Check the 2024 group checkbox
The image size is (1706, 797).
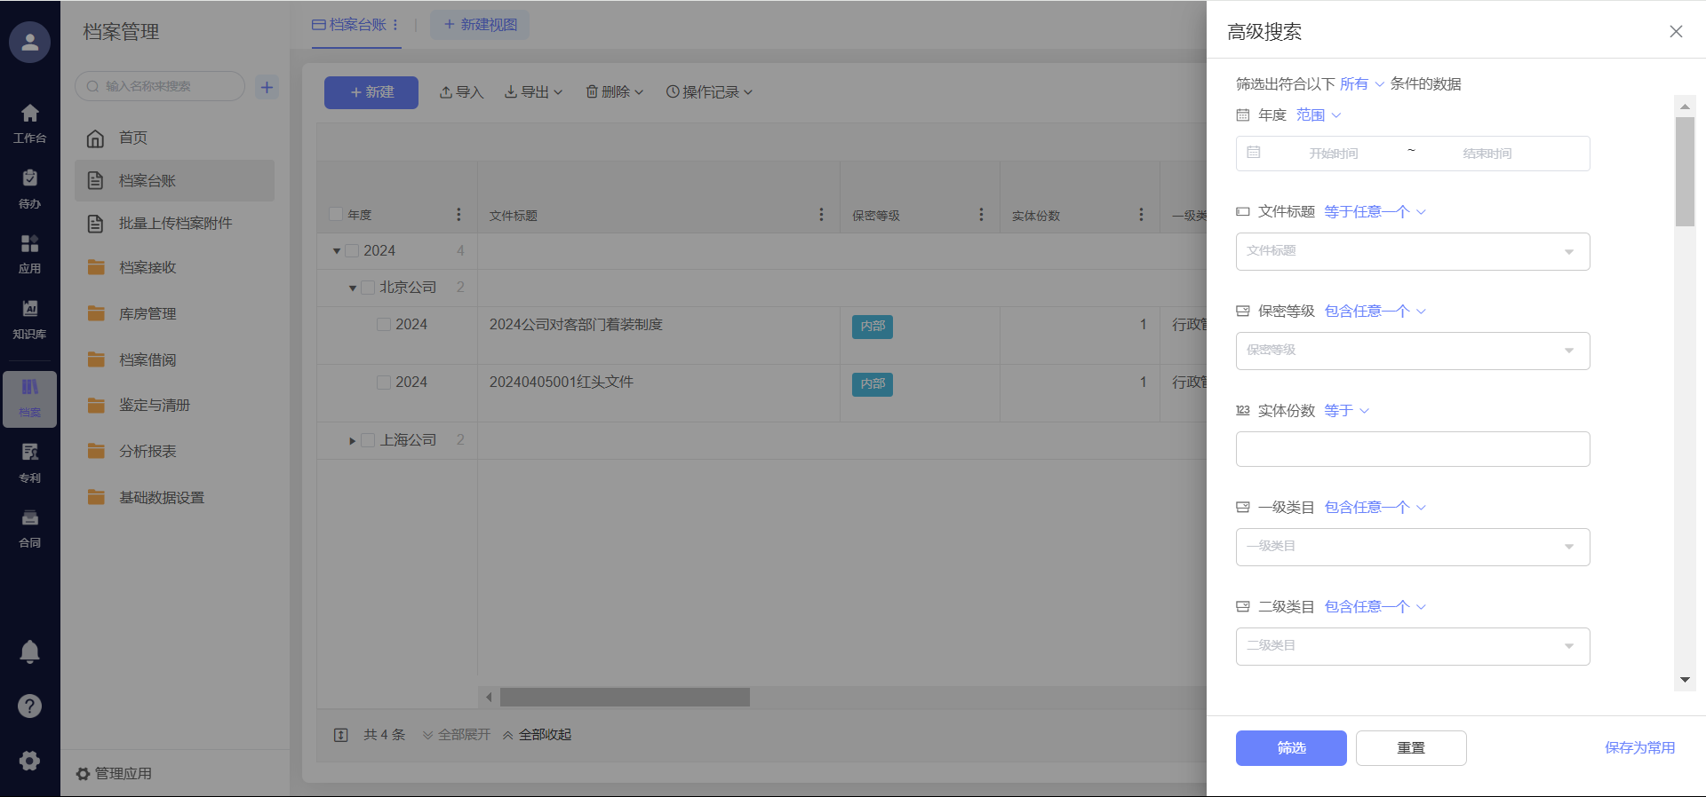click(x=353, y=251)
